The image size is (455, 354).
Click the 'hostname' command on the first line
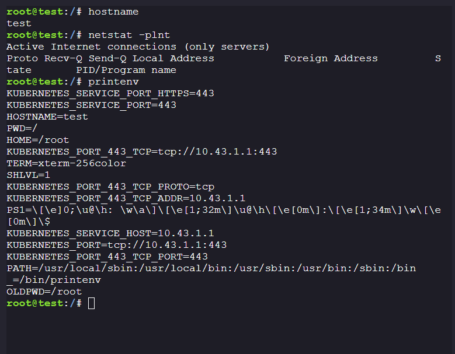tap(113, 12)
